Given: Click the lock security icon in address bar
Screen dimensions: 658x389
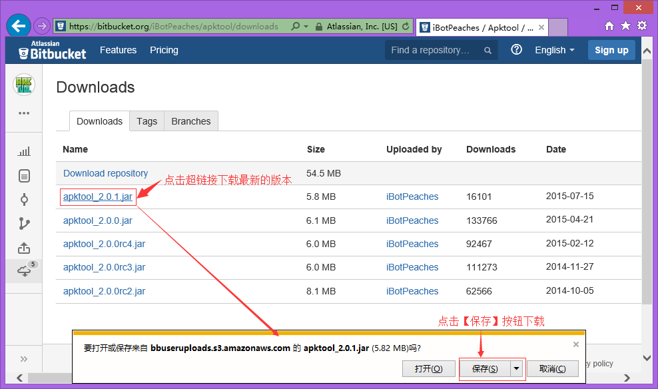Looking at the screenshot, I should [319, 27].
